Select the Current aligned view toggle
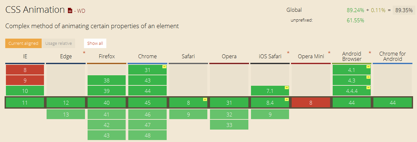This screenshot has width=417, height=142. [23, 44]
